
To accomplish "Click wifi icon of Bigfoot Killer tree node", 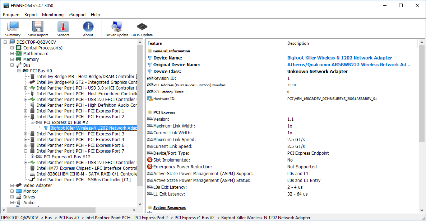I will point(46,128).
